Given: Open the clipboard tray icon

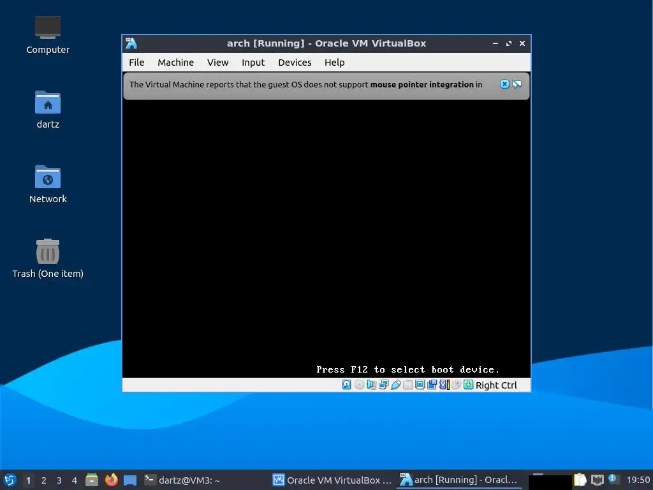Looking at the screenshot, I should 580,480.
